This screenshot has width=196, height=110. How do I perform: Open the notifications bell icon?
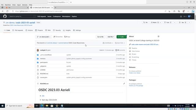pyautogui.click(x=181, y=16)
